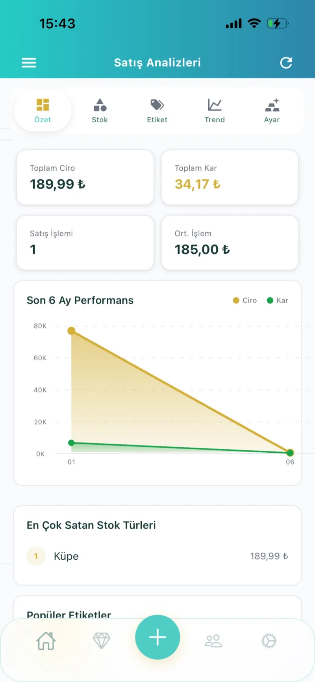Open the hamburger menu
This screenshot has width=315, height=682.
[29, 63]
